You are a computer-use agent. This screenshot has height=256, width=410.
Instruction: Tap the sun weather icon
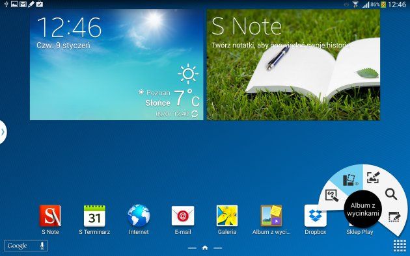(188, 74)
